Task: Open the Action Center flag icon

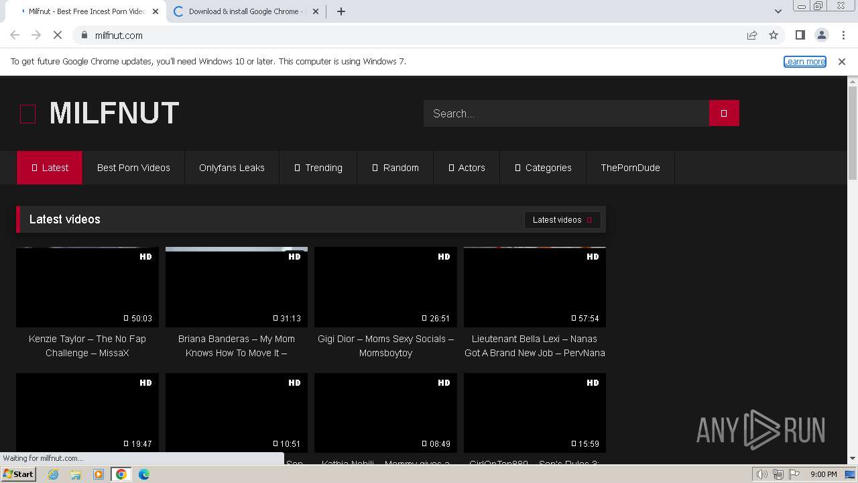Action: (794, 474)
